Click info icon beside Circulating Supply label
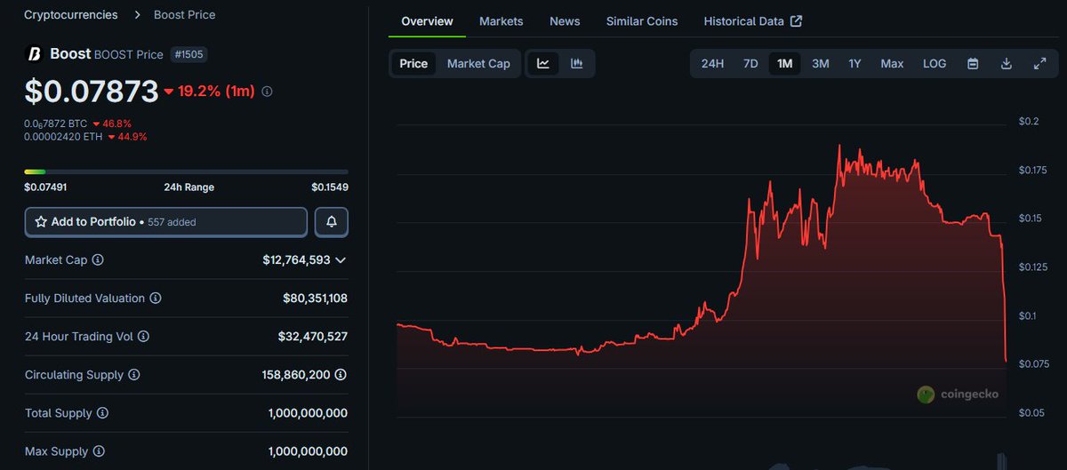The width and height of the screenshot is (1067, 470). pos(134,375)
